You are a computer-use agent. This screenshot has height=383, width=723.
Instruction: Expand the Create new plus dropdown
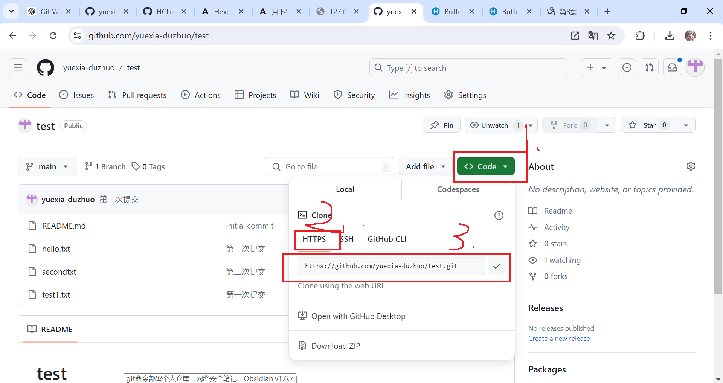[x=597, y=68]
